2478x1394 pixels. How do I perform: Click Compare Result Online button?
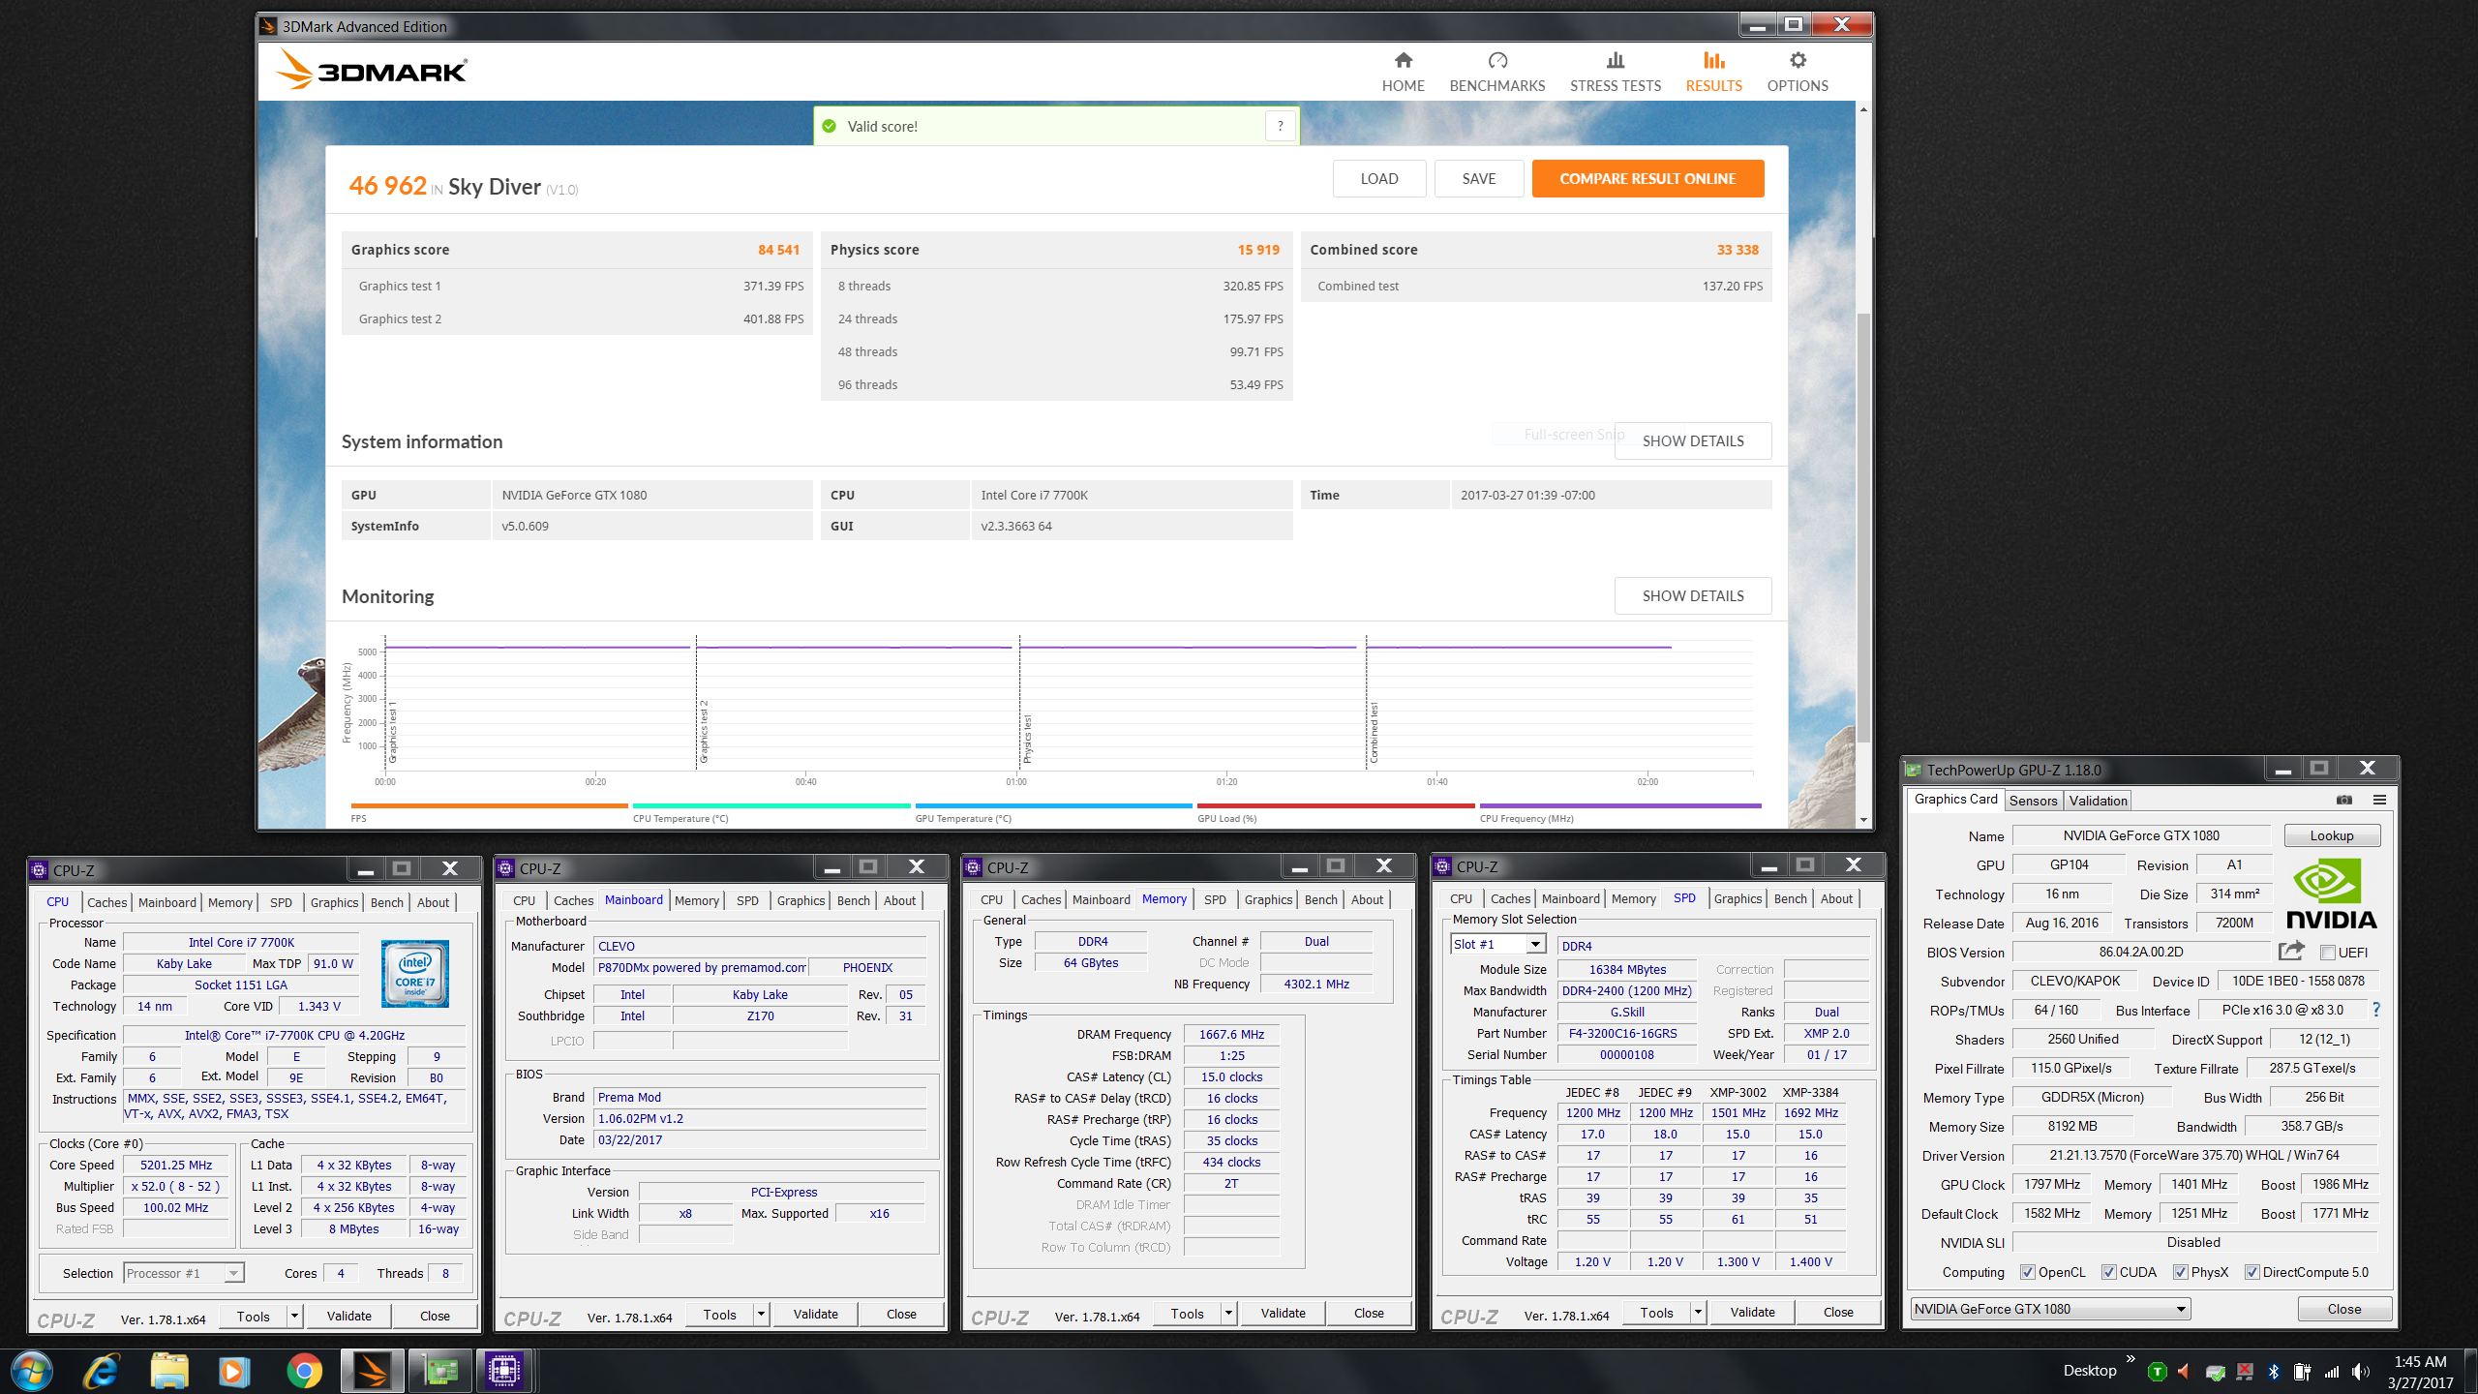click(1647, 179)
